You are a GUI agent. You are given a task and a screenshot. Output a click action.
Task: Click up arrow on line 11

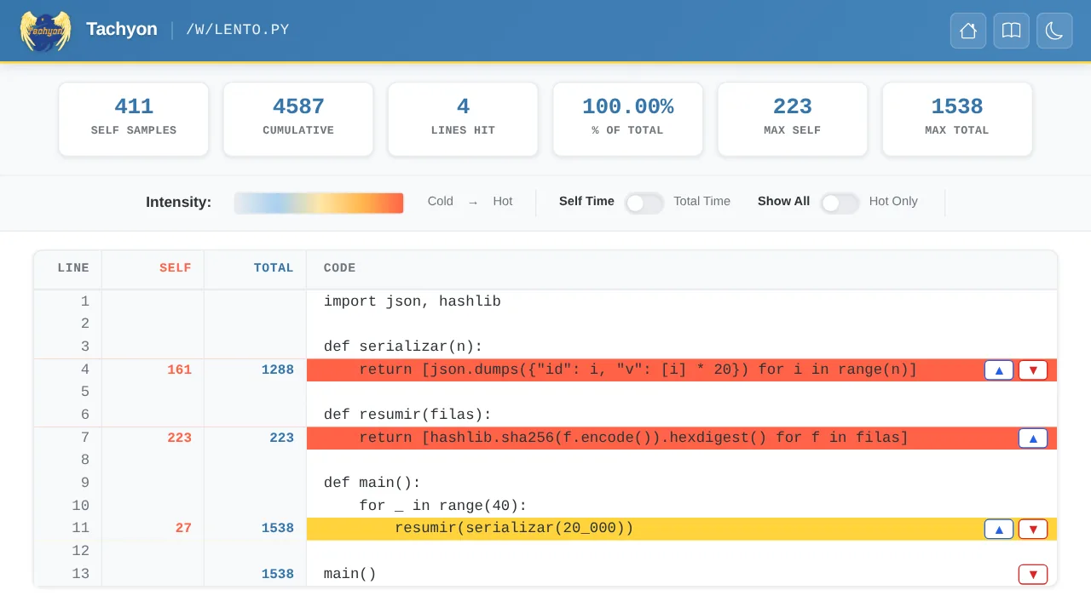click(999, 530)
